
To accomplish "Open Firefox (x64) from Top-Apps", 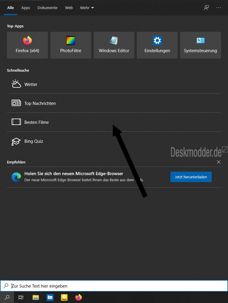I will 27,45.
